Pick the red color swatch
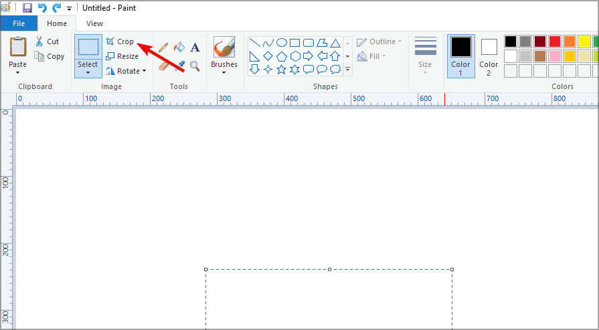This screenshot has height=330, width=599. coord(554,42)
